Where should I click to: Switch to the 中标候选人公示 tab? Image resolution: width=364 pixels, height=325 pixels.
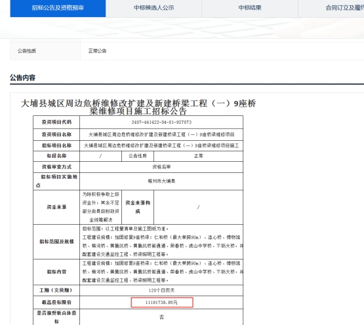point(153,8)
